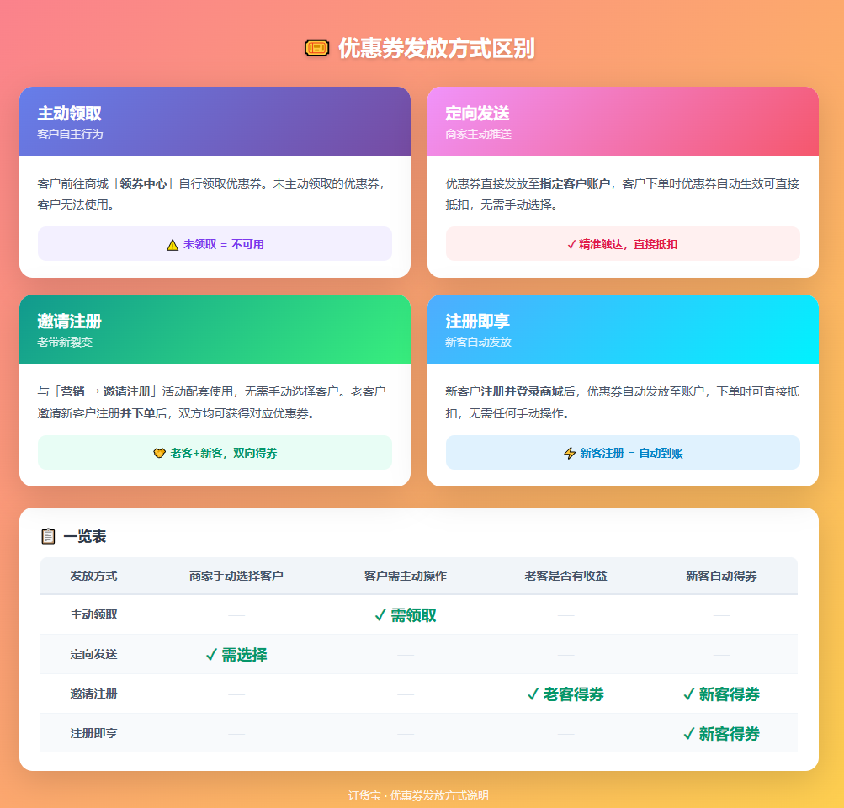
Task: Click subtitle 新客自动发放
Action: (x=478, y=342)
